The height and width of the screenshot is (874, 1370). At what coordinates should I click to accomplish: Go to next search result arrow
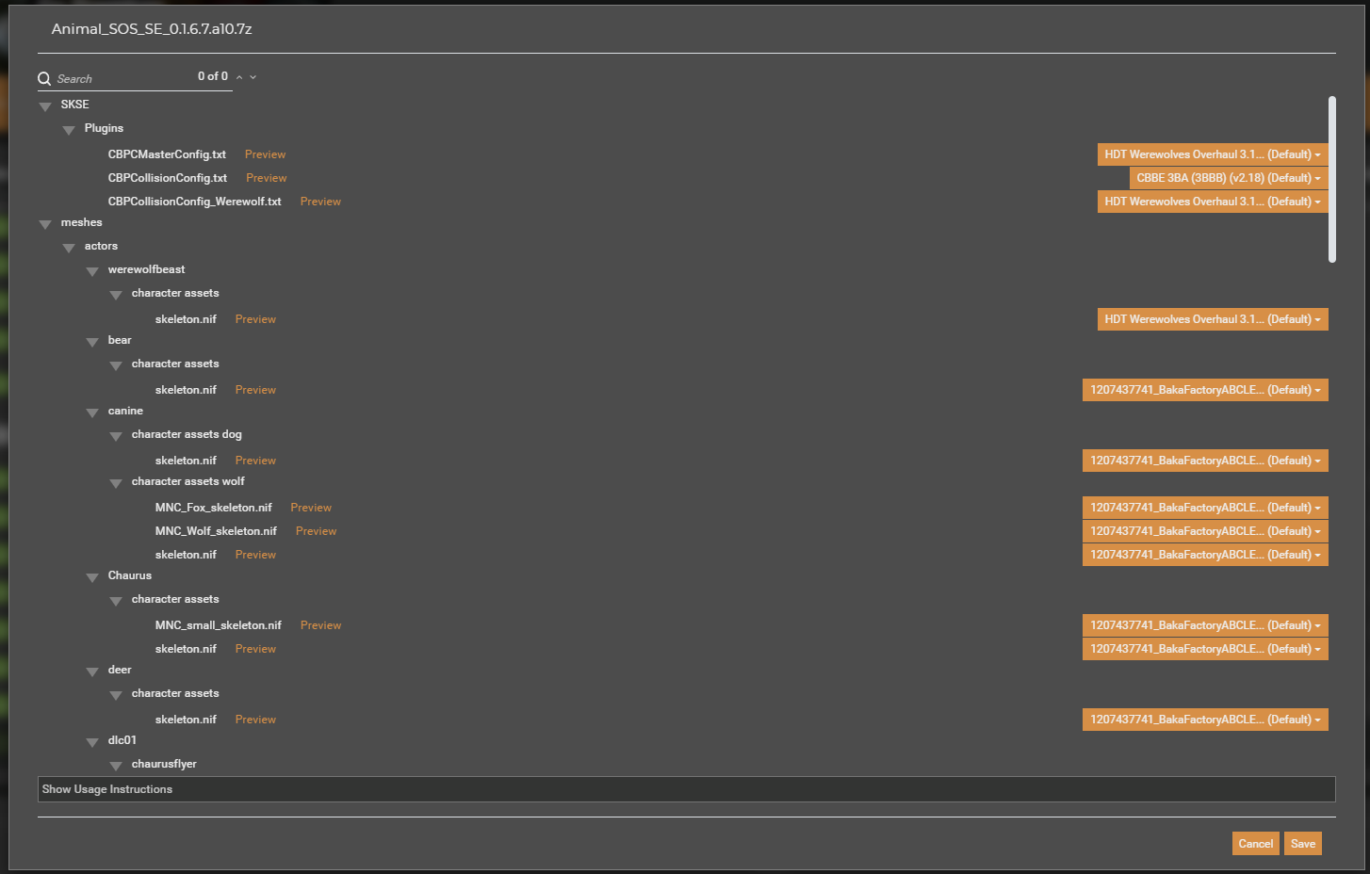click(x=253, y=77)
